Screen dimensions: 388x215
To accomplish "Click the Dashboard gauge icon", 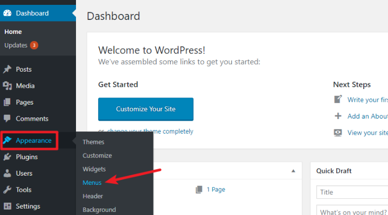I will tap(8, 13).
